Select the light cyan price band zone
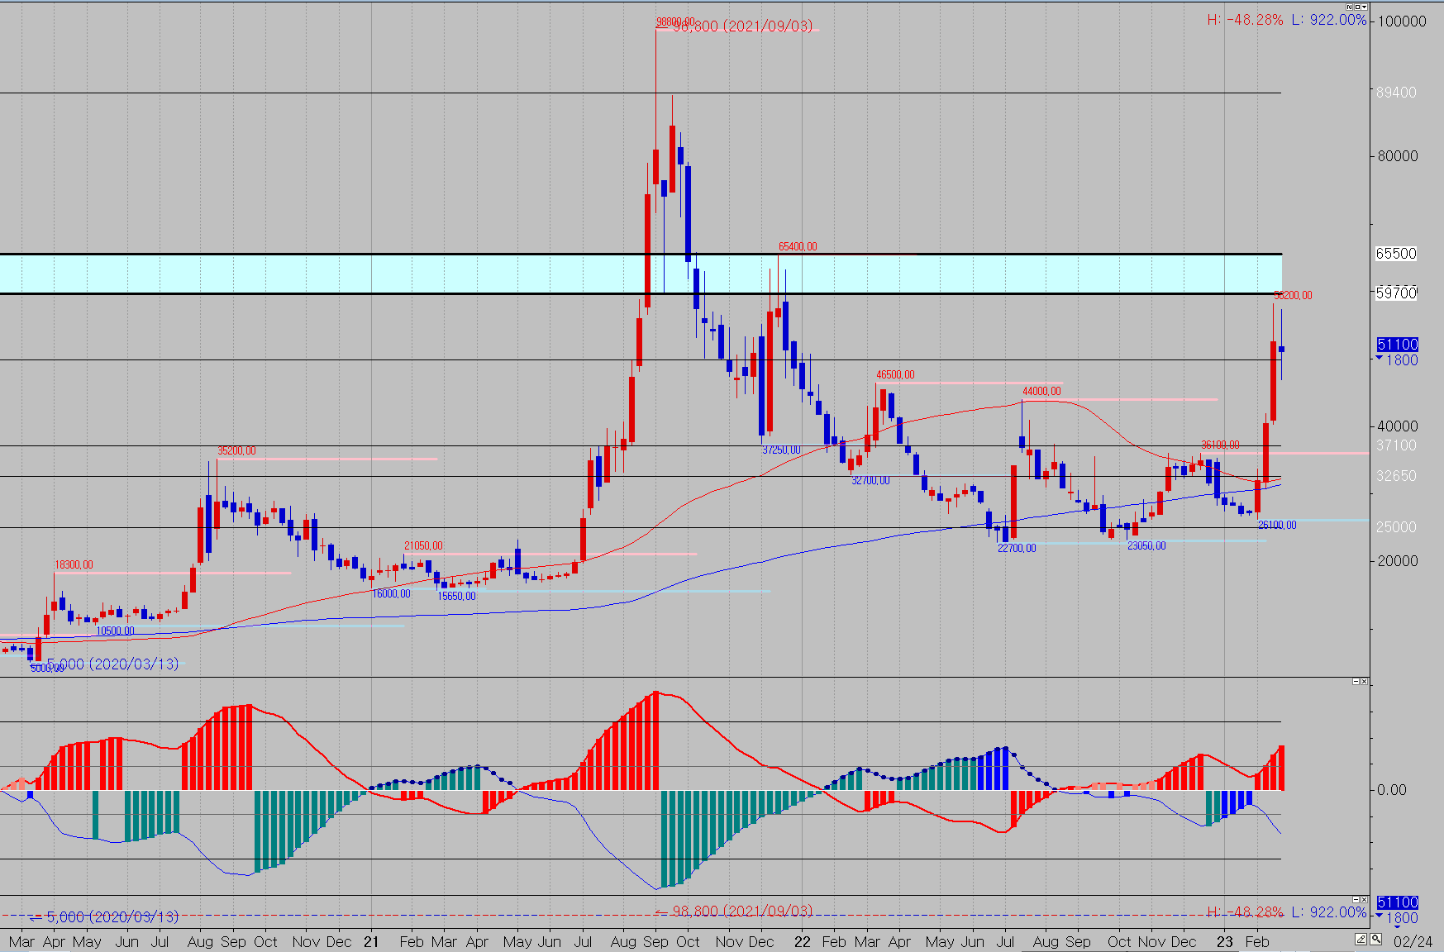The height and width of the screenshot is (952, 1444). [x=641, y=274]
